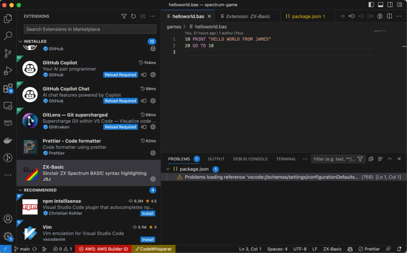Open the Search view in activity bar
Image resolution: width=407 pixels, height=253 pixels.
coord(8,36)
